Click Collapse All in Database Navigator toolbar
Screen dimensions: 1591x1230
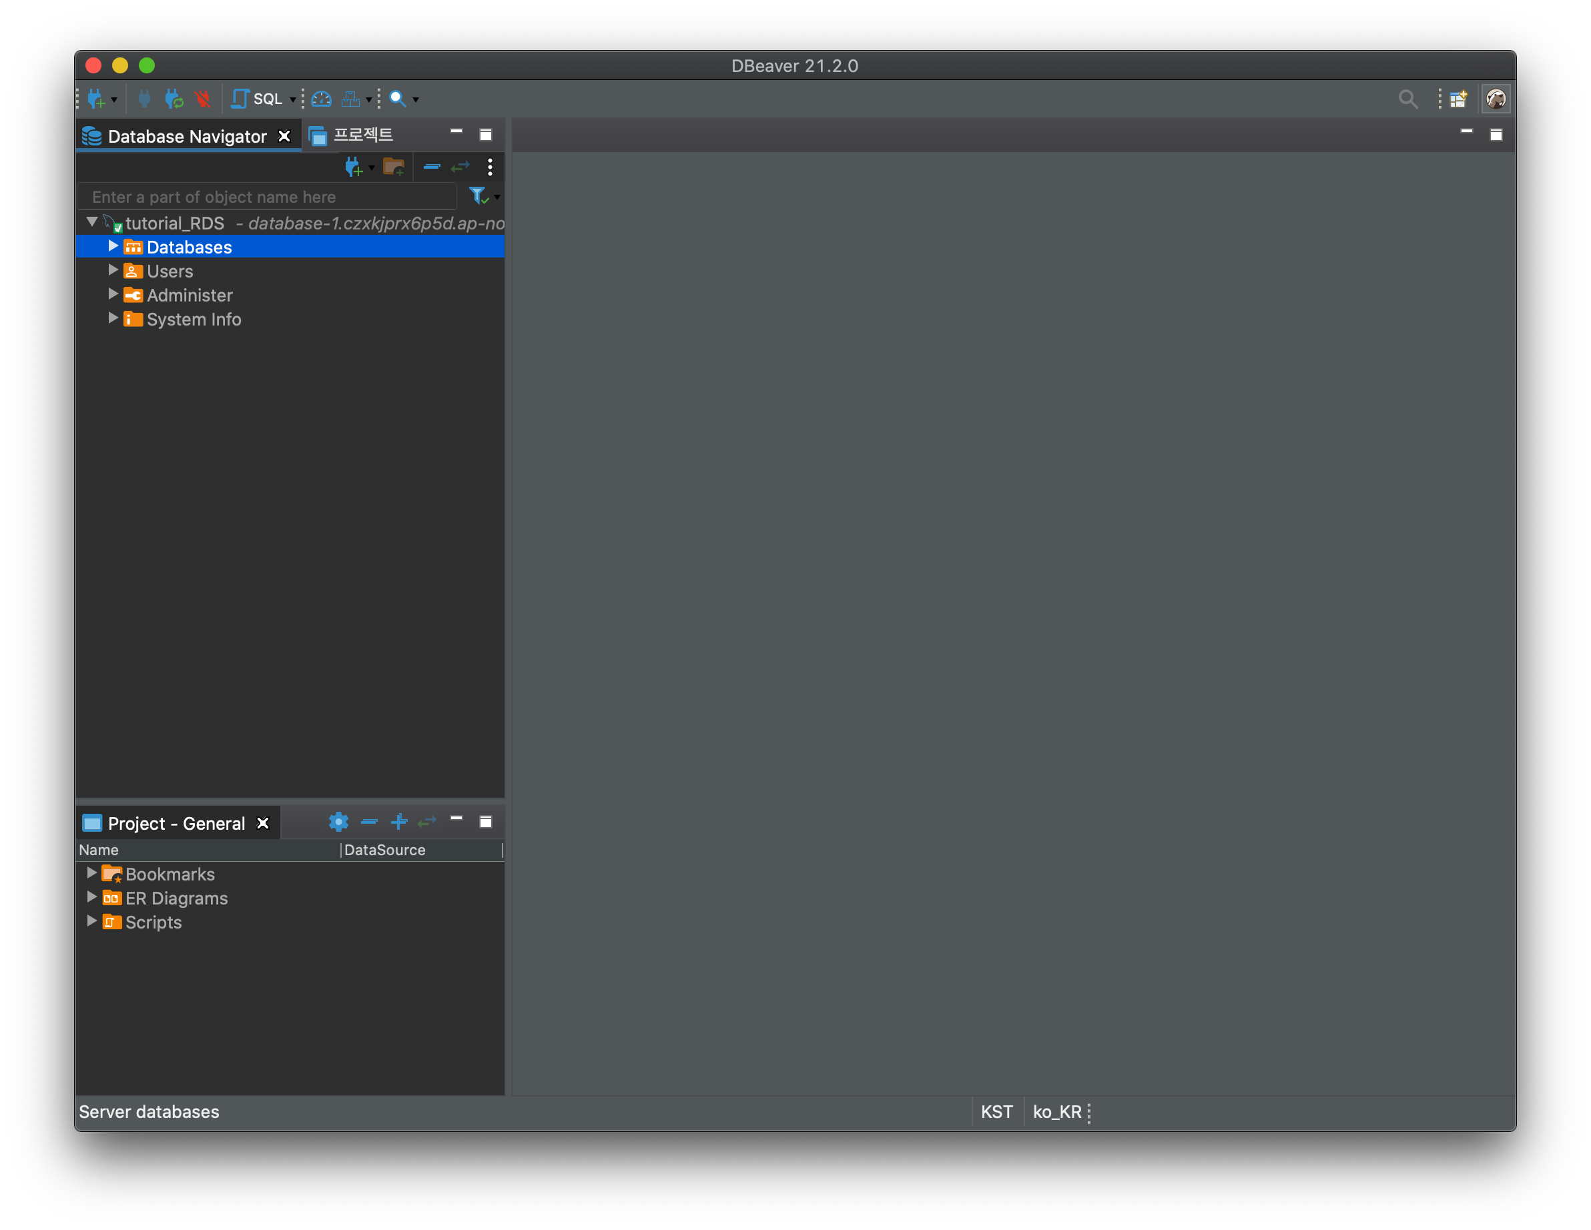[x=431, y=167]
